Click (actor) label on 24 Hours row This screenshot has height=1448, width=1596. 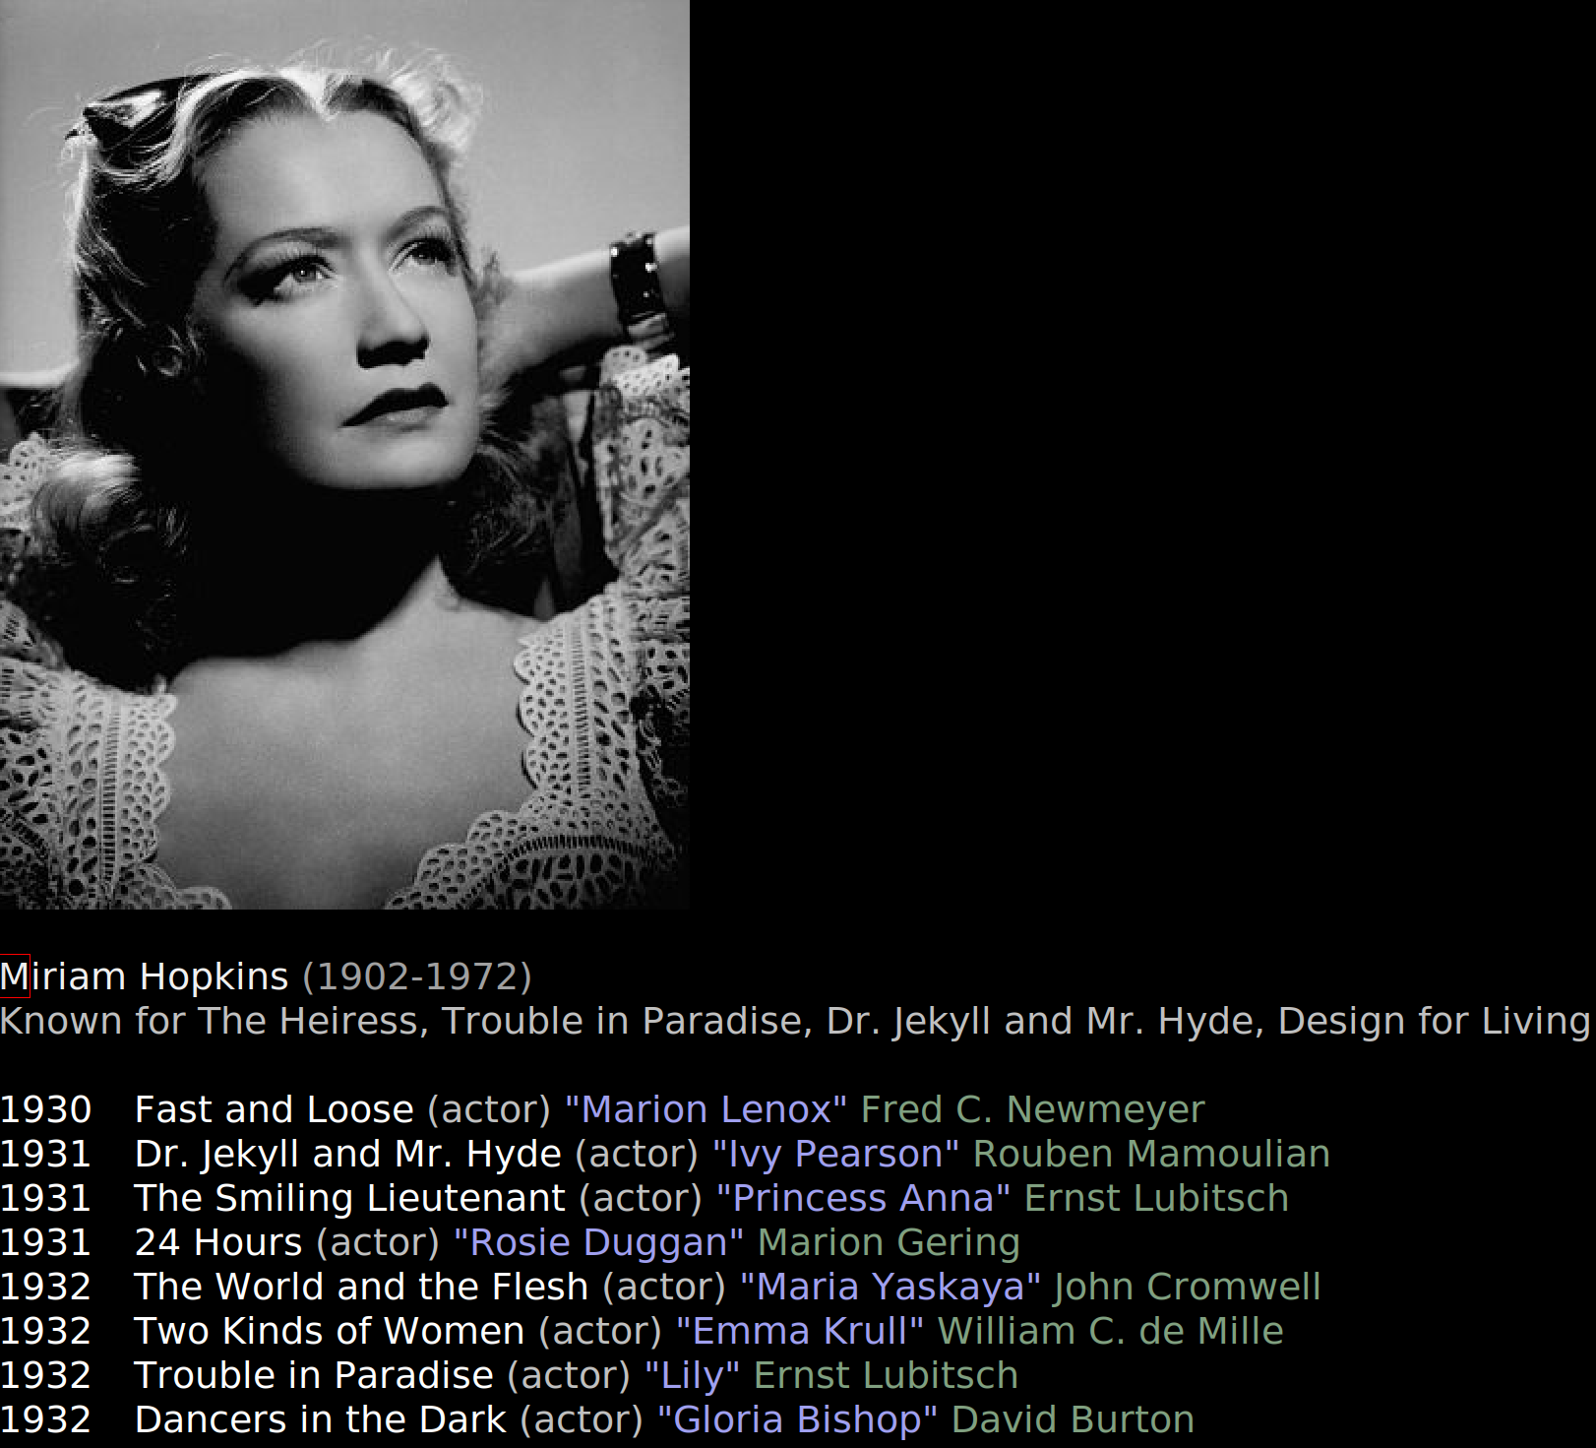(x=378, y=1242)
